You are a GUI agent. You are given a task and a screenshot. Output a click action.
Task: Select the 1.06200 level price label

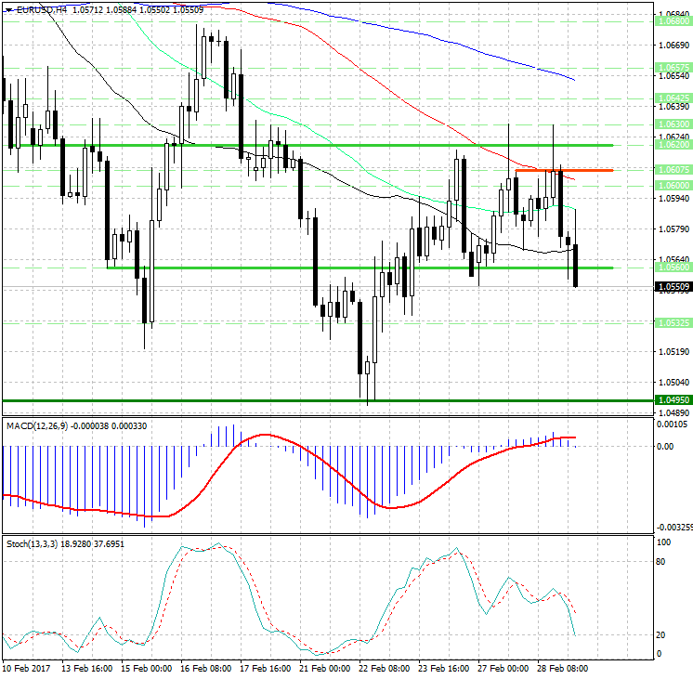coord(673,145)
